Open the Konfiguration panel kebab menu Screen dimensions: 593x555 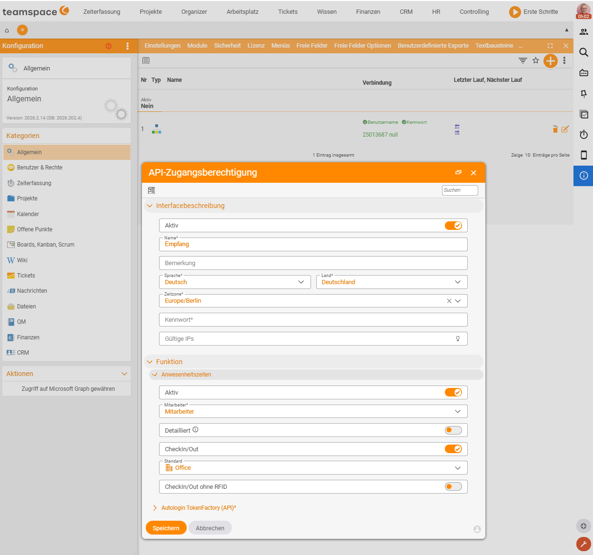tap(127, 46)
